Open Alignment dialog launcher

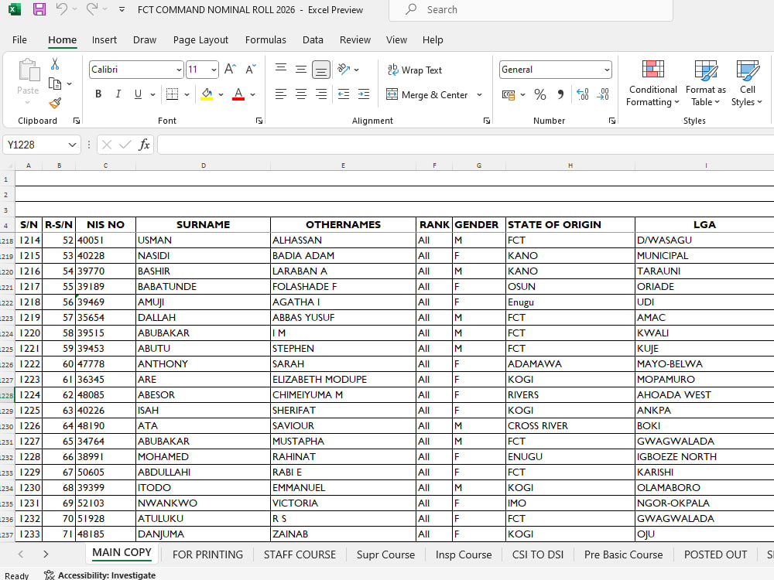point(487,121)
